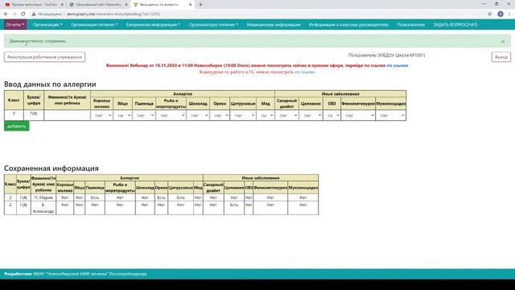Expand the Фенилкетонурия dropdown
515x290 pixels.
358,115
